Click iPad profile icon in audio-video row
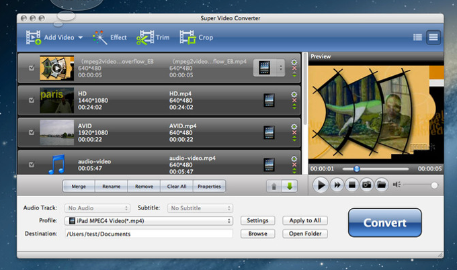Viewport: 457px width, 270px height. (x=269, y=165)
